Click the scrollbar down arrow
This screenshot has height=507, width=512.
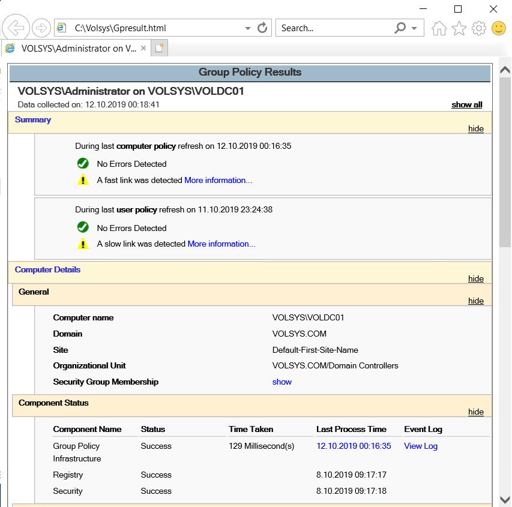tap(505, 500)
